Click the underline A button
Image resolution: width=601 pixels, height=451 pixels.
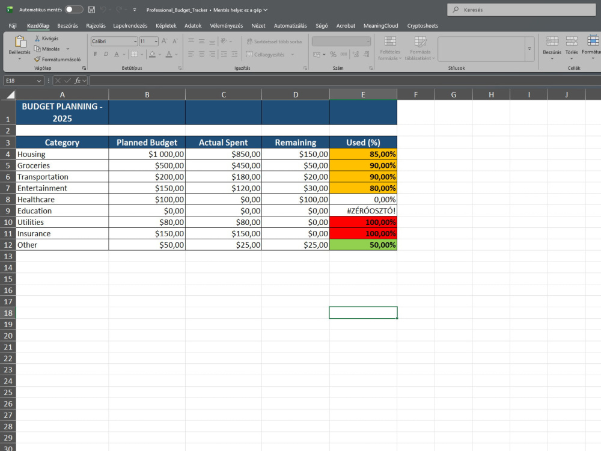117,54
